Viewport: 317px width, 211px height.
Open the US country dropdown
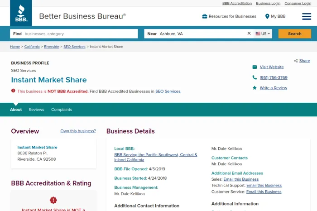(x=263, y=34)
